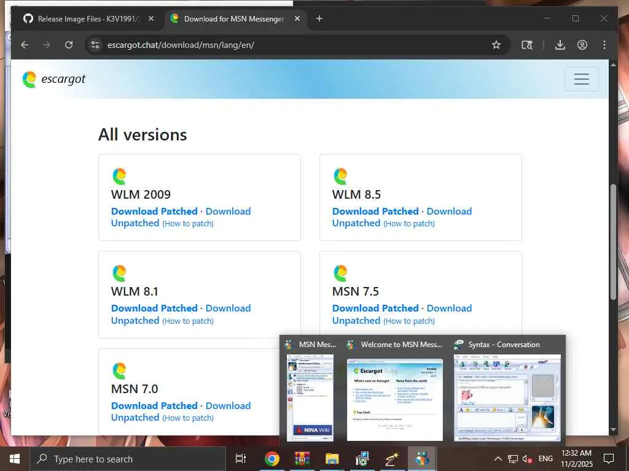Click the escargot logo in header
Image resolution: width=629 pixels, height=471 pixels.
point(54,79)
